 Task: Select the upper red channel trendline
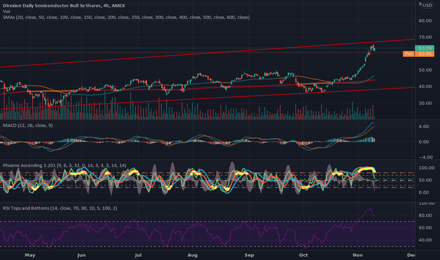[x=208, y=53]
